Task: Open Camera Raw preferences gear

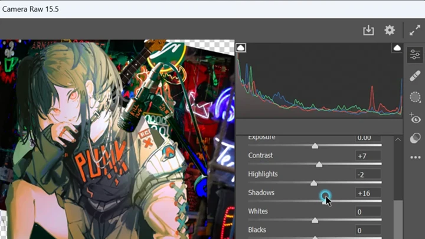Action: 390,30
